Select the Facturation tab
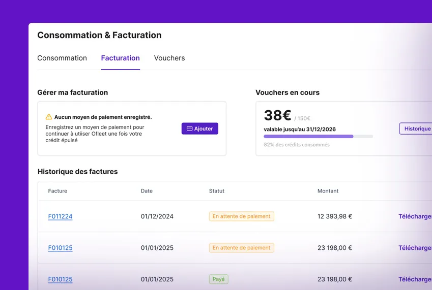The height and width of the screenshot is (290, 432). coord(120,58)
